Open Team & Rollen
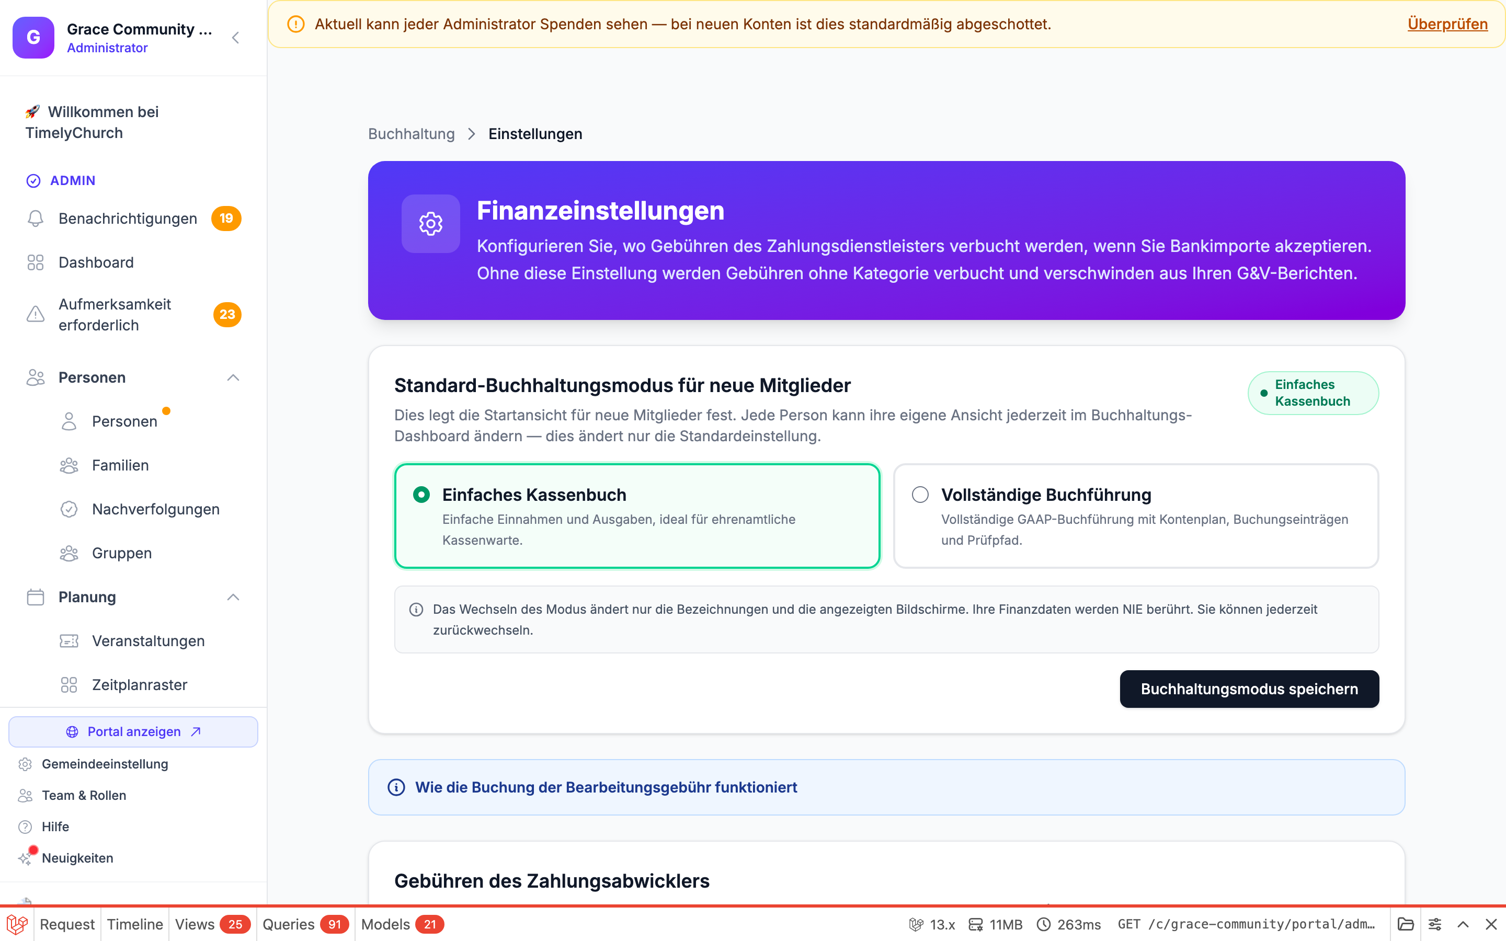1506x941 pixels. click(84, 795)
